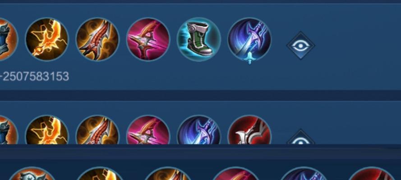Screen dimensions: 401x180
Task: Select golden lightning item in bottom build row
Action: [100, 173]
